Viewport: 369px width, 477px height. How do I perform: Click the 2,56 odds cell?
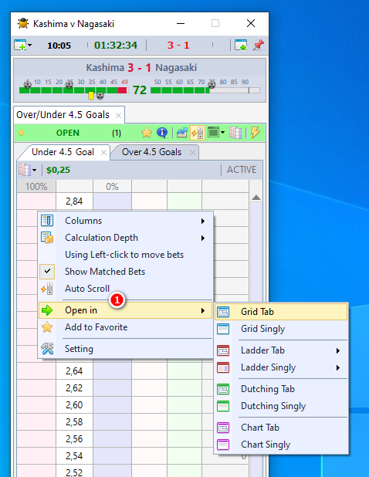(74, 439)
